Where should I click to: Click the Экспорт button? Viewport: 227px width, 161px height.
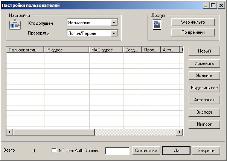[204, 112]
